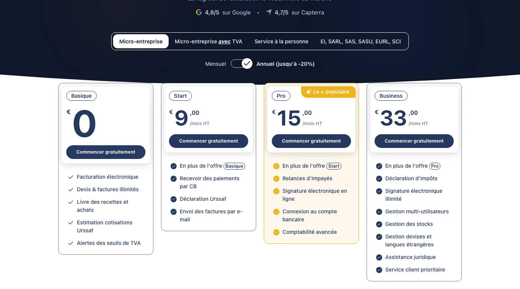Click sparkle icon in Le + populaire badge
Viewport: 520px width, 289px height.
309,92
